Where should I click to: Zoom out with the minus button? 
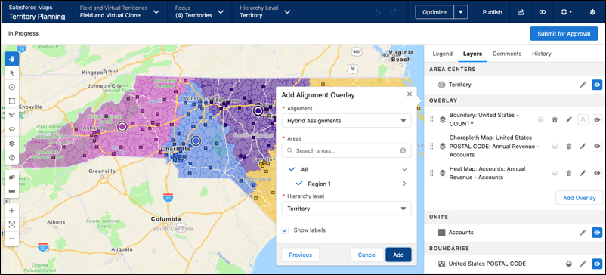(x=12, y=239)
